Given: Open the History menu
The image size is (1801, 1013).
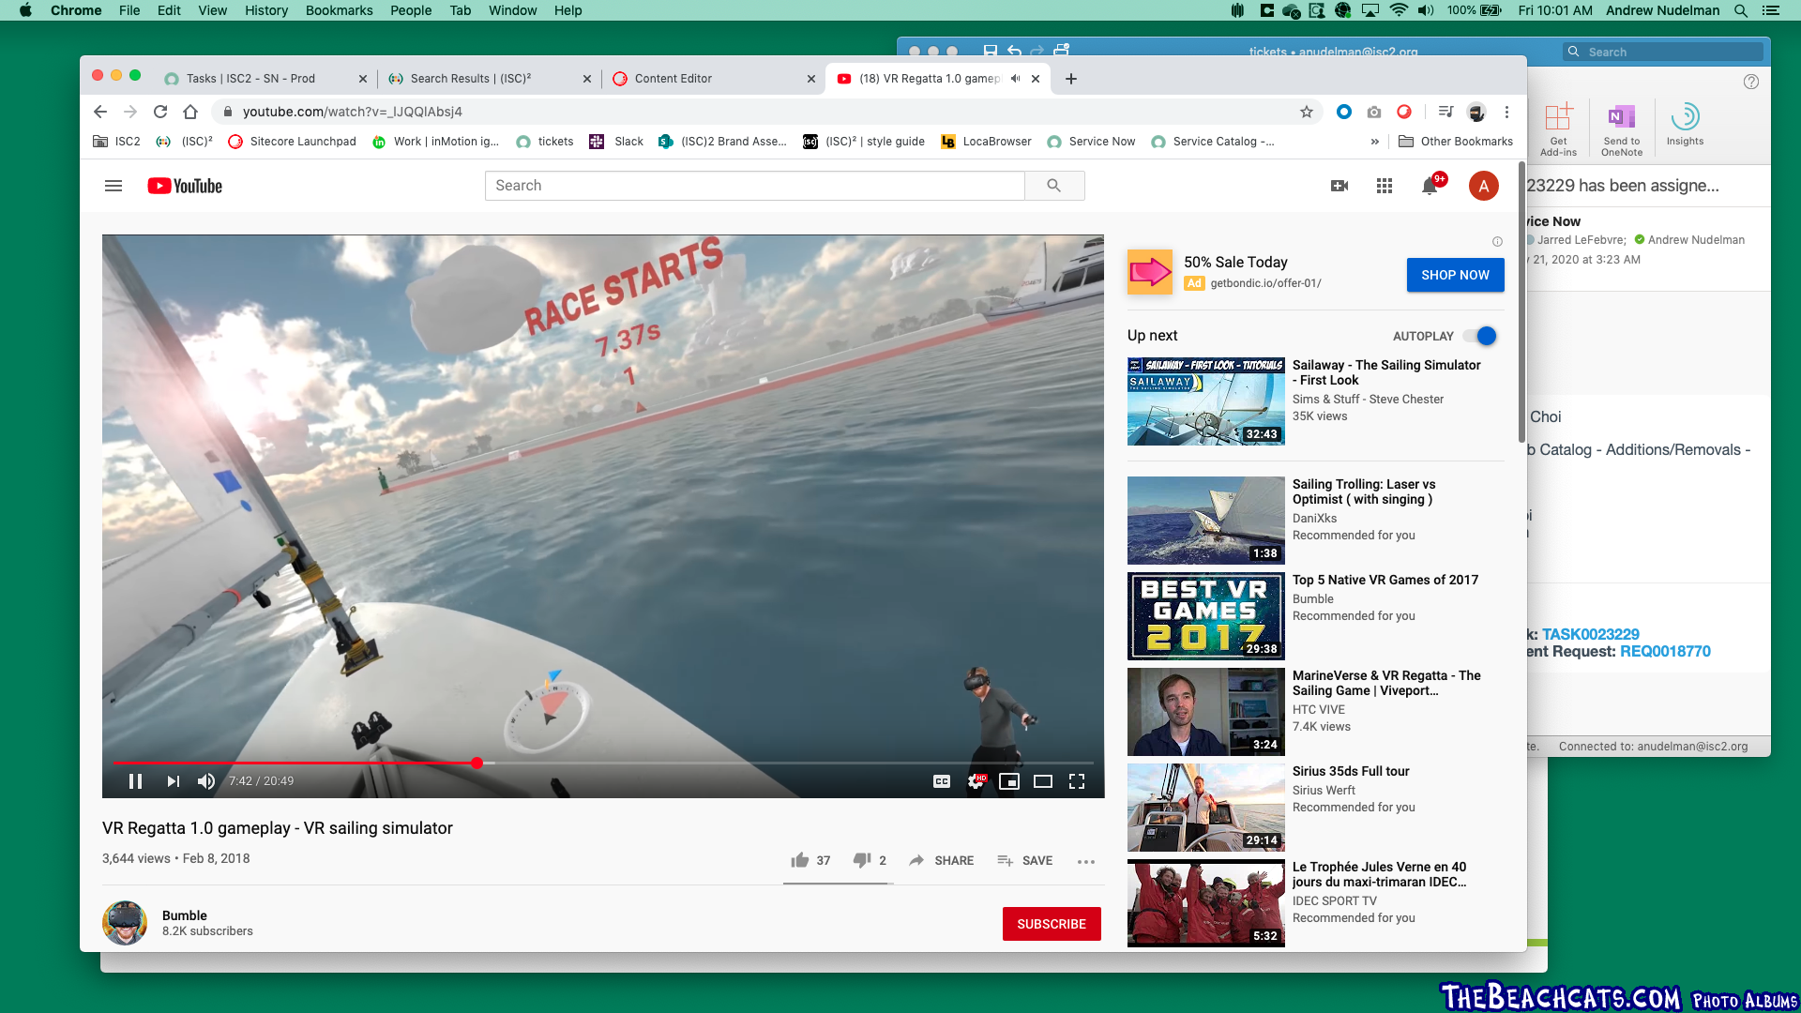Looking at the screenshot, I should click(266, 10).
